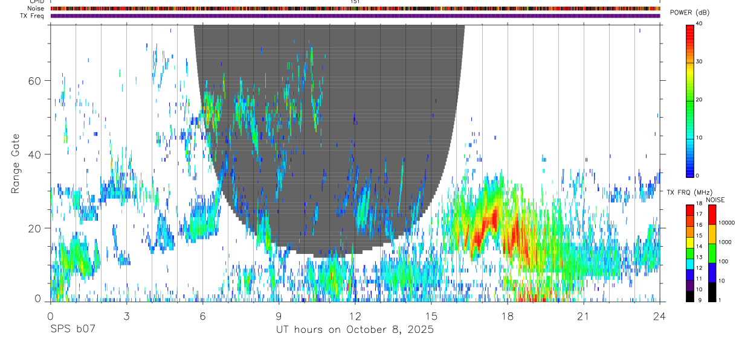Viewport: 742px width, 342px height.
Task: Select the yellow swatch of the NOISE legend
Action: [711, 234]
